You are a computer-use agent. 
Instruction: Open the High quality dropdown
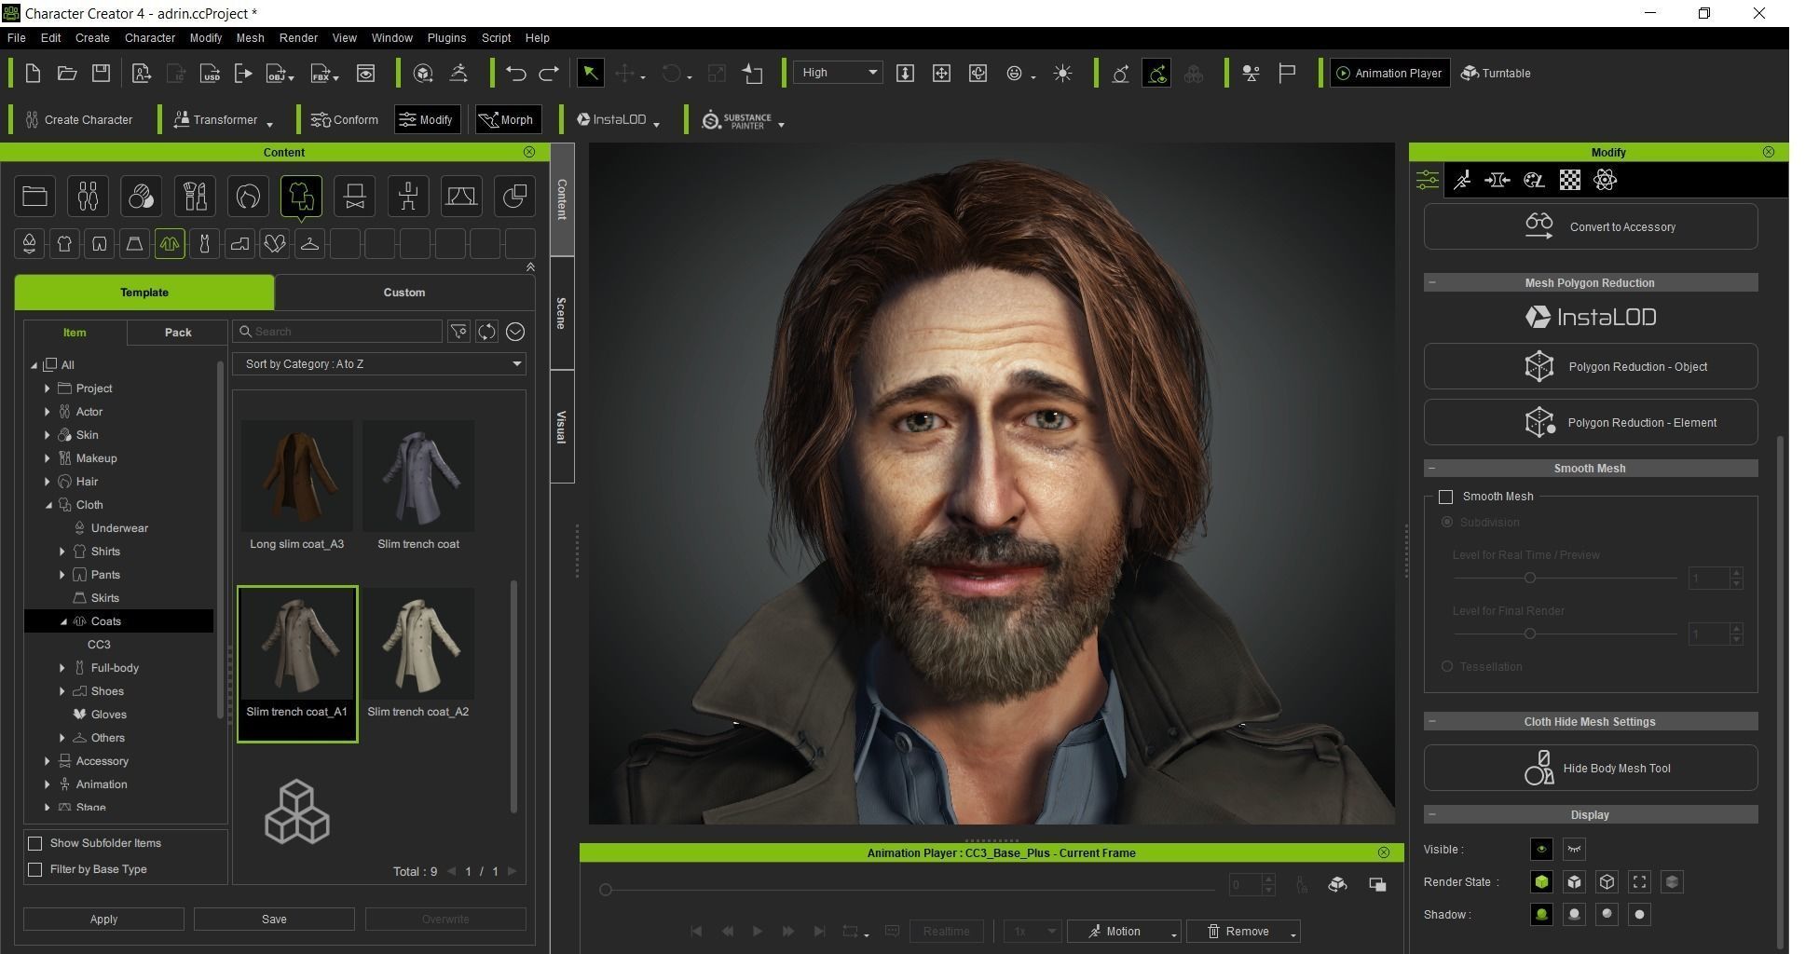(837, 73)
